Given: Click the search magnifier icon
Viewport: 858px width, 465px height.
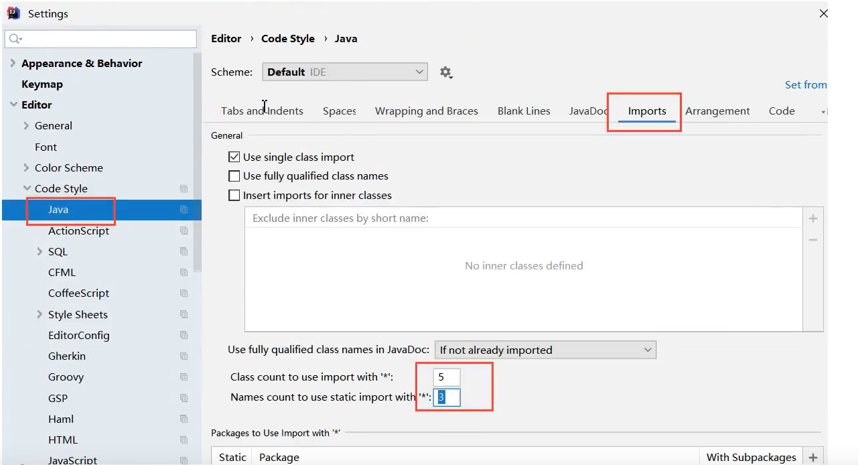Looking at the screenshot, I should 15,39.
